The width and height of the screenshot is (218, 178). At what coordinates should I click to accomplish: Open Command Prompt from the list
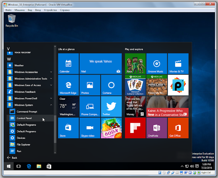(30, 112)
